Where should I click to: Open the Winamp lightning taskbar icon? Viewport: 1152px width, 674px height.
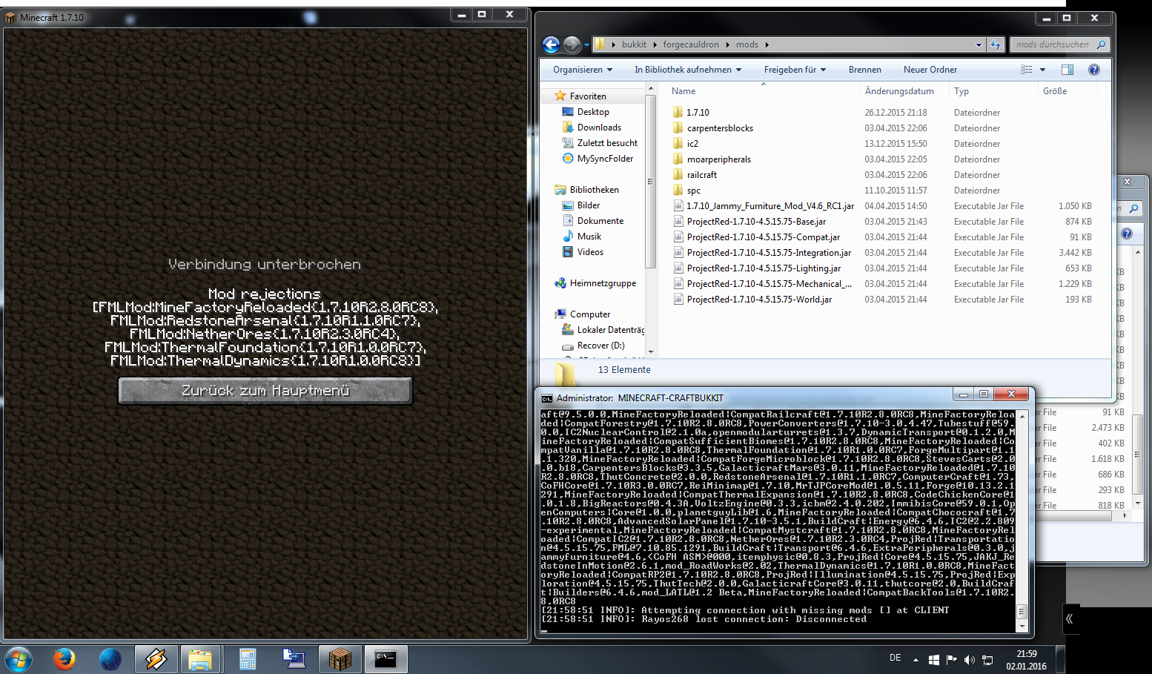click(156, 658)
